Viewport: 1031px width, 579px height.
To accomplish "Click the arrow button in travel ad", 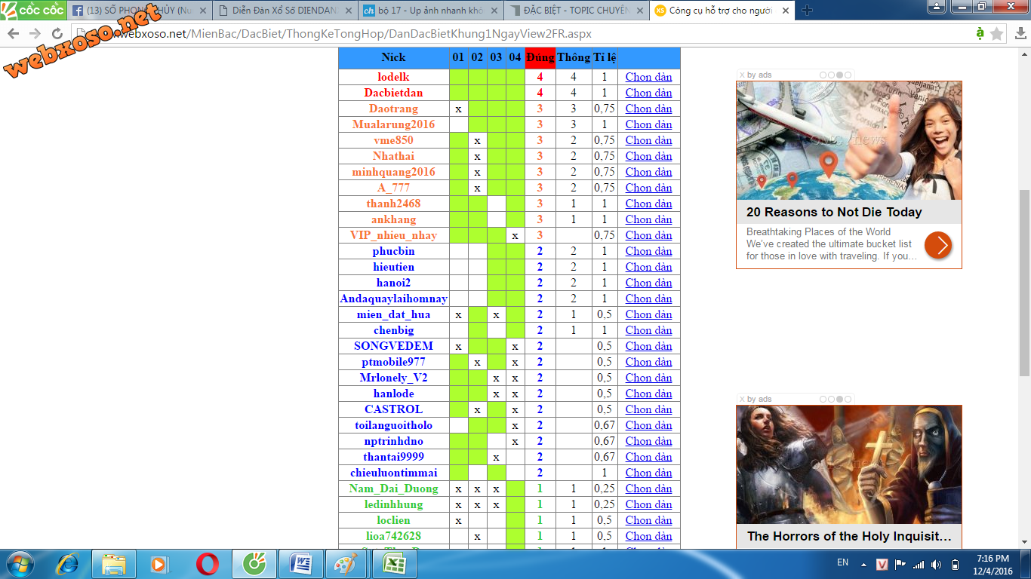I will [938, 245].
